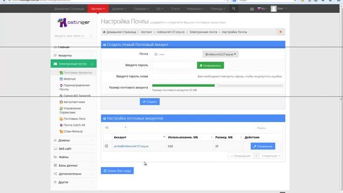343x193 pixels.
Task: Open the rows-per-page dropdown showing 10
Action: (116, 128)
